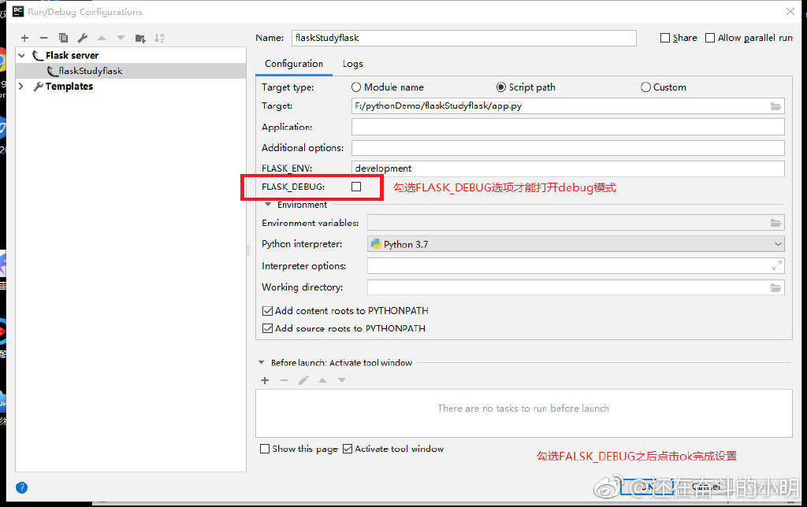Browse for a working directory folder

pos(776,287)
